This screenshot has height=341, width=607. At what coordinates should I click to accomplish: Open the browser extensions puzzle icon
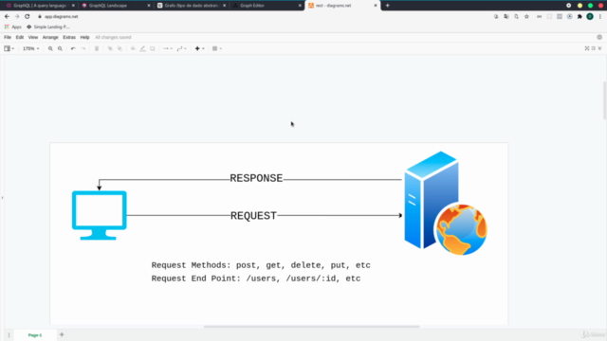click(579, 17)
